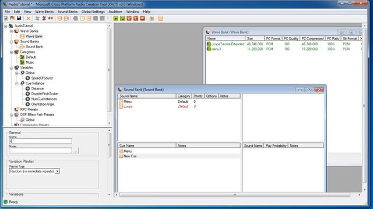The image size is (373, 209).
Task: Collapse the Sound Banks tree node
Action: tap(11, 42)
